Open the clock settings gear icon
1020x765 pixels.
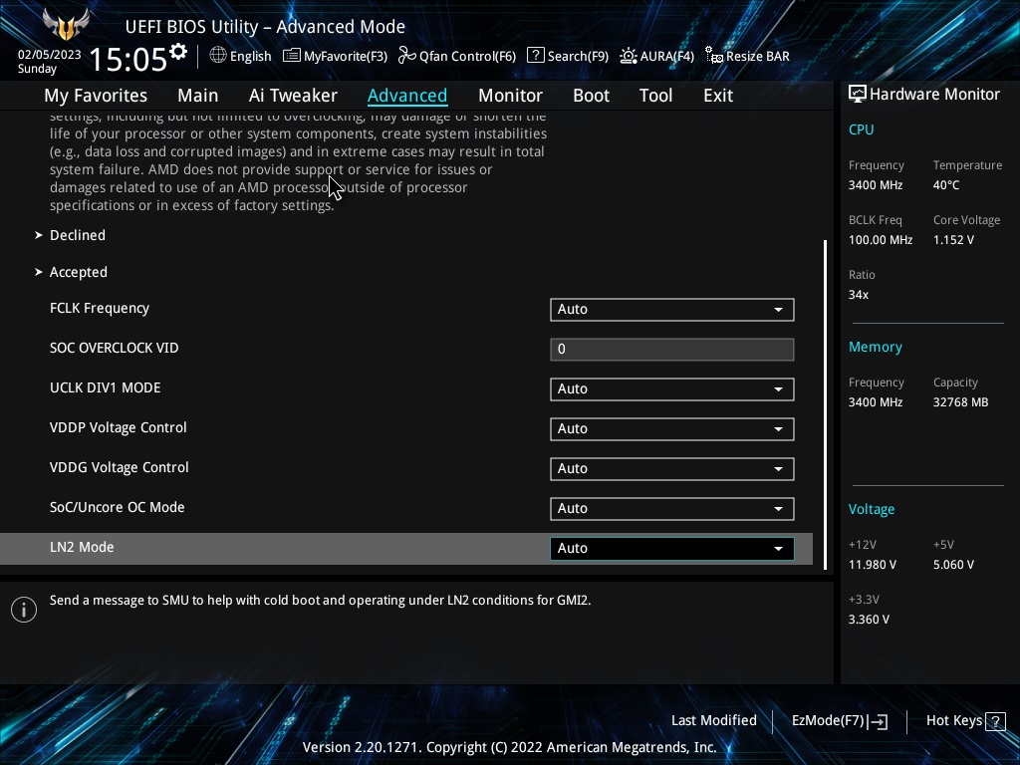[178, 52]
